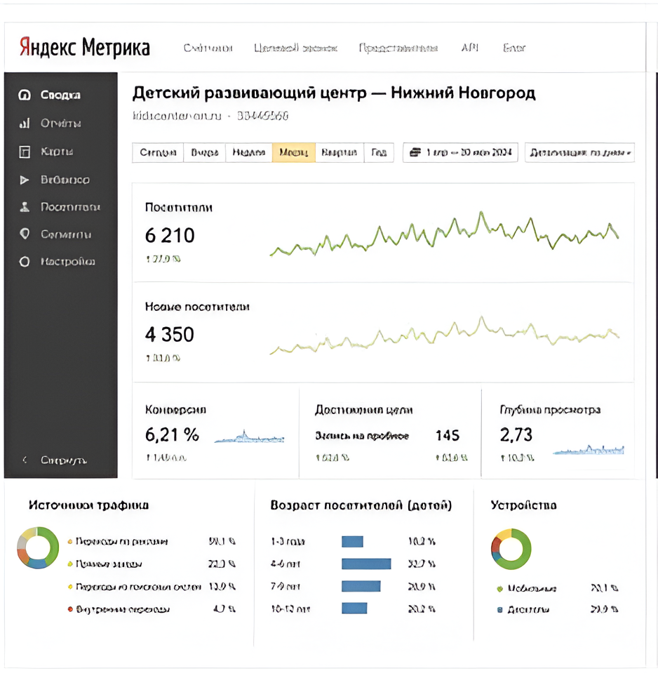Open the first top navigation item Счётчики
Image resolution: width=658 pixels, height=685 pixels.
pyautogui.click(x=208, y=48)
